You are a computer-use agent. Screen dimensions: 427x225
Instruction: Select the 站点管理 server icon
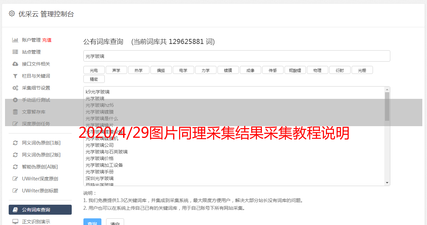tap(15, 52)
